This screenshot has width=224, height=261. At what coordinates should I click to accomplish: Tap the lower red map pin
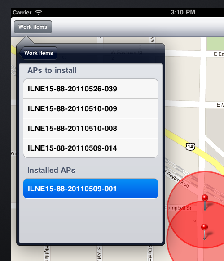204,232
